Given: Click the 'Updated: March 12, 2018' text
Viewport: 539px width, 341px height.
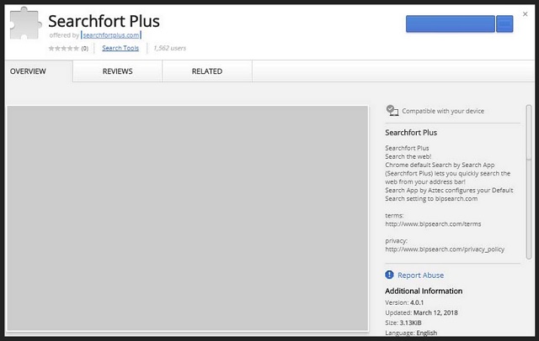Looking at the screenshot, I should pyautogui.click(x=421, y=312).
